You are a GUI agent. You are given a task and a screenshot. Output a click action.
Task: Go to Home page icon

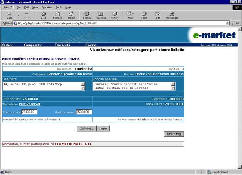point(71,15)
